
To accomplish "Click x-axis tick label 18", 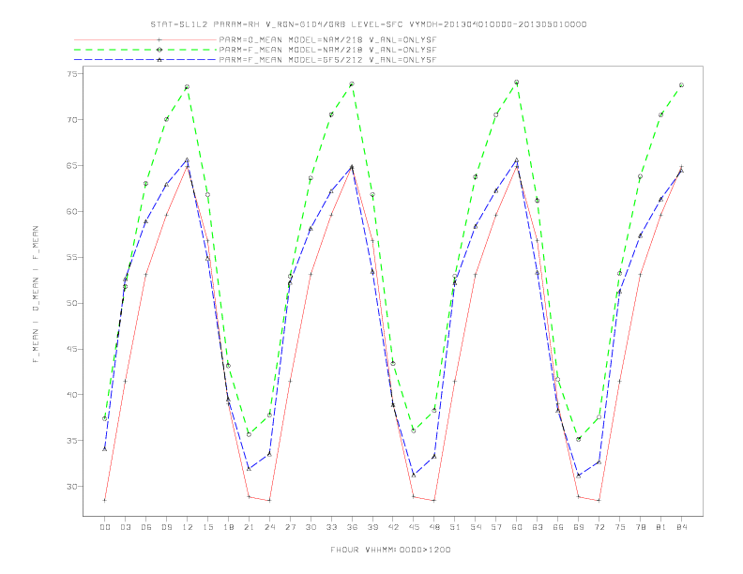I will point(228,527).
